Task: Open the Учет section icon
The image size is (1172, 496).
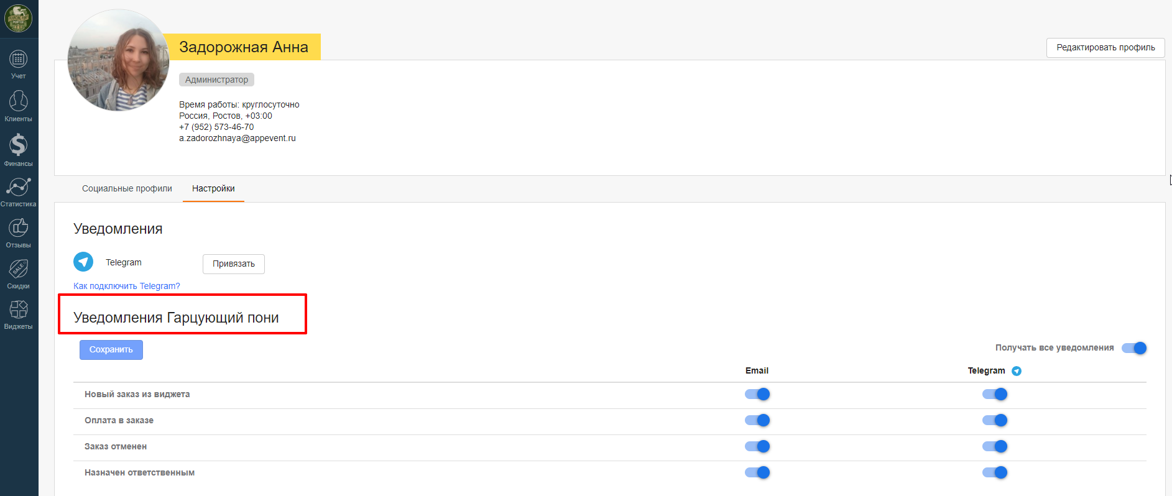Action: (18, 60)
